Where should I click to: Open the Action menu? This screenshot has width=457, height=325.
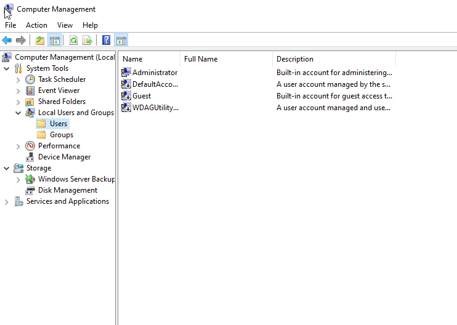click(x=36, y=25)
